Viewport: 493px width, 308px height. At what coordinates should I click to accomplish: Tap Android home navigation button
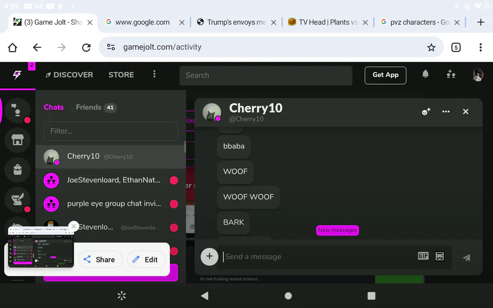click(288, 296)
